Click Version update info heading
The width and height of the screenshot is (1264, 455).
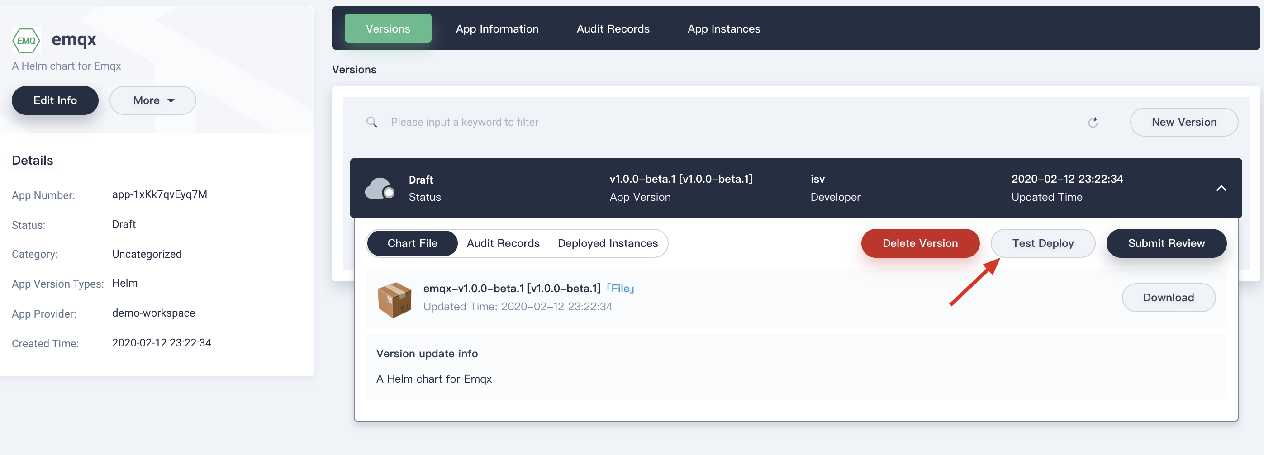tap(427, 354)
